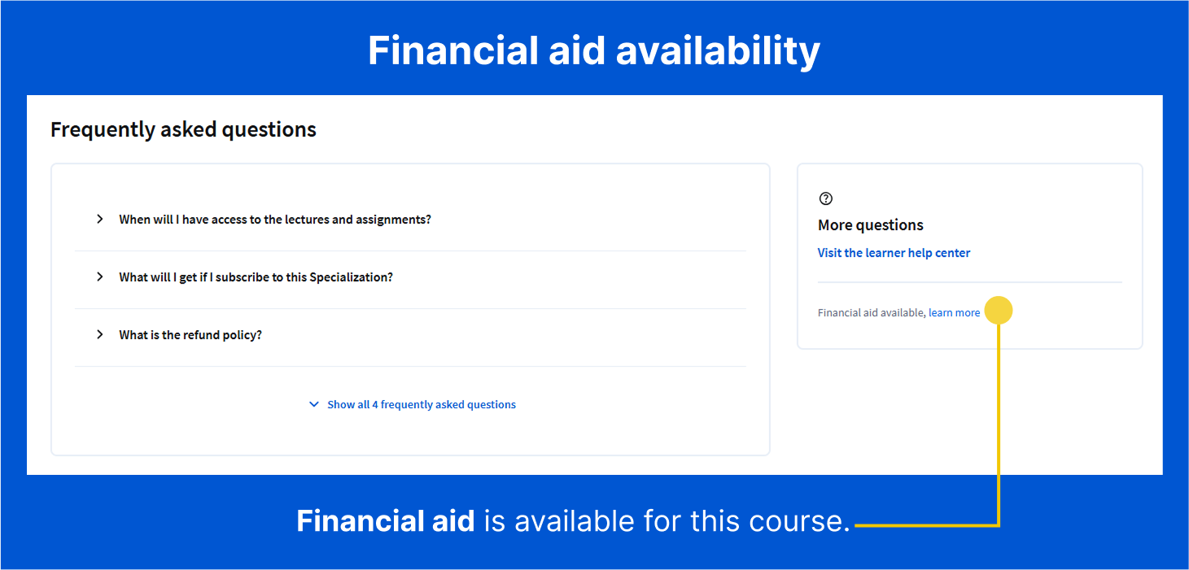Image resolution: width=1189 pixels, height=570 pixels.
Task: Click the 'More questions' heading
Action: click(870, 225)
